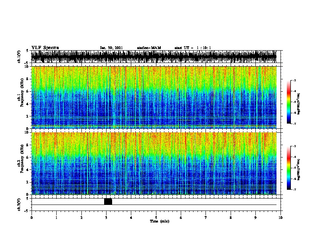Click the ch.2 spectrogram panel
This screenshot has width=316, height=244.
154,163
